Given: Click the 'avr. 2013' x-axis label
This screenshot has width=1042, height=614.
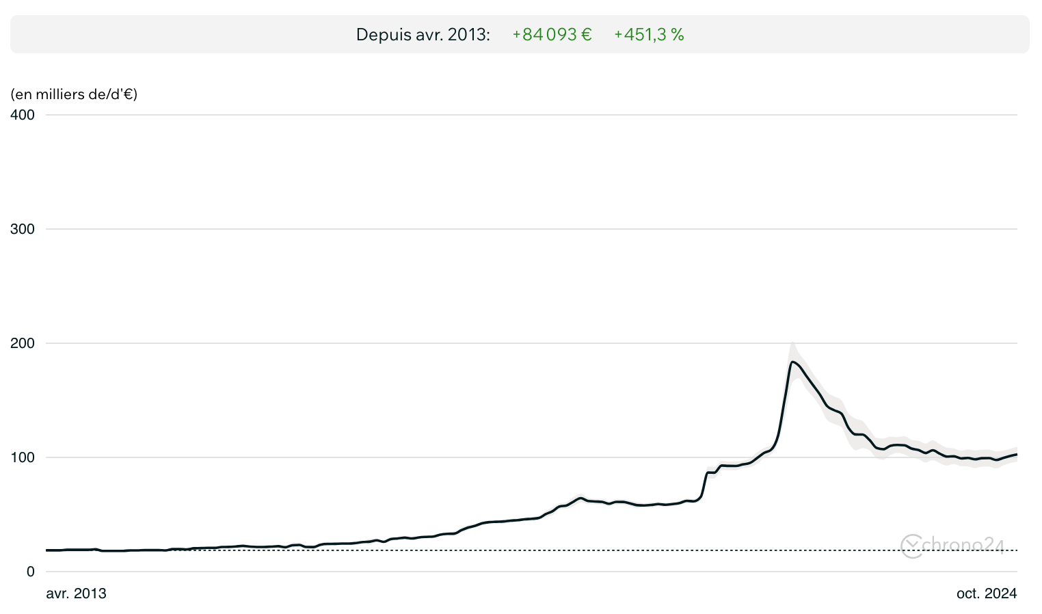Looking at the screenshot, I should click(x=76, y=593).
